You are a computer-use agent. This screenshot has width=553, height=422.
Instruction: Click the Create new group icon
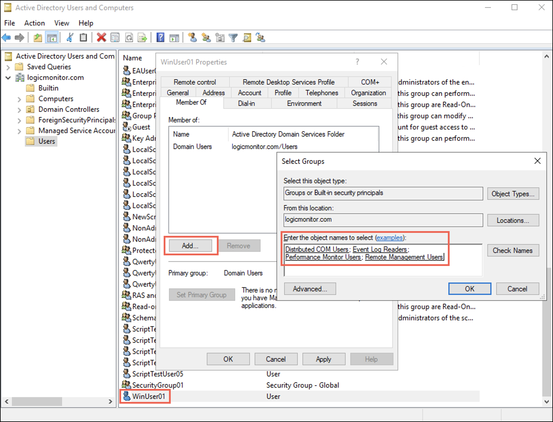[x=206, y=38]
